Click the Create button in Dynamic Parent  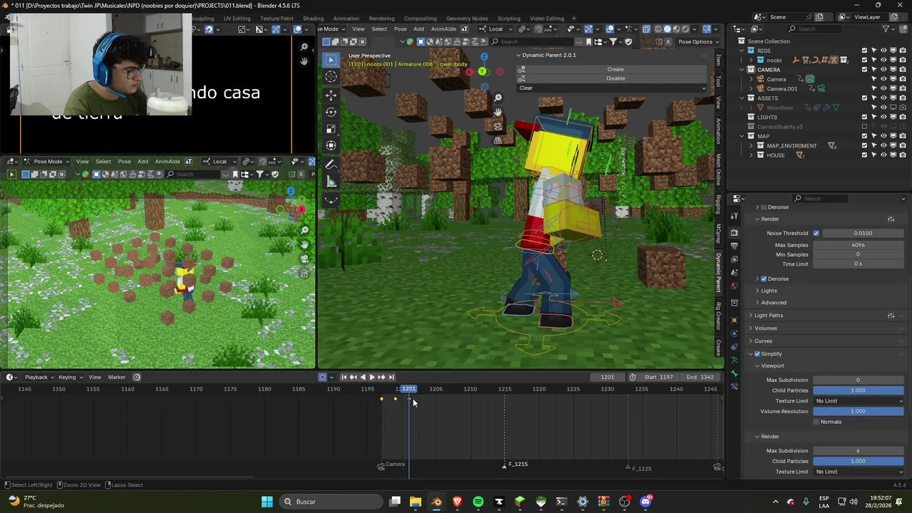click(616, 69)
